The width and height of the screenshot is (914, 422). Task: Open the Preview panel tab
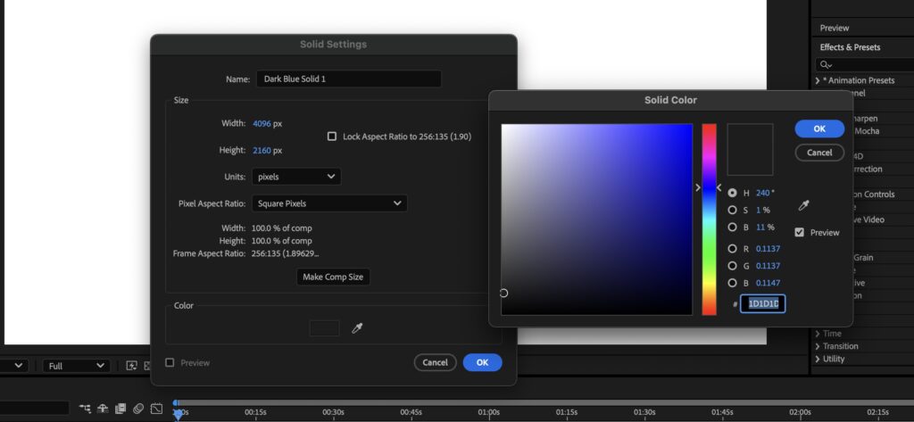click(x=835, y=28)
